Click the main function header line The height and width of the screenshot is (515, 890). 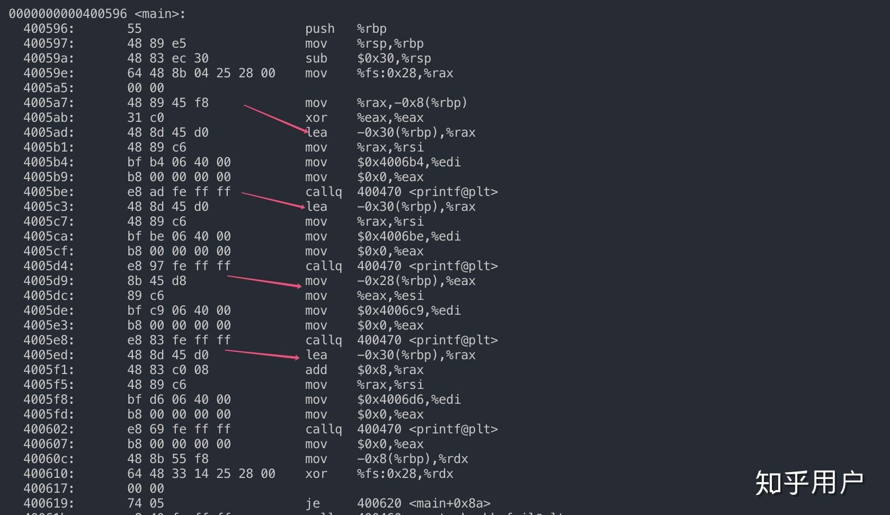click(97, 14)
